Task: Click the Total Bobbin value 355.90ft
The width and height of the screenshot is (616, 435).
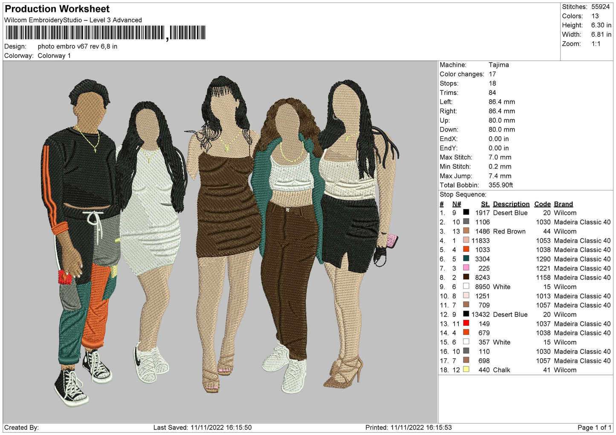Action: coord(500,185)
